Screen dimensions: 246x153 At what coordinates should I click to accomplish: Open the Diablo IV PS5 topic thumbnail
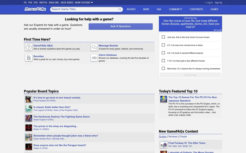pyautogui.click(x=28, y=147)
